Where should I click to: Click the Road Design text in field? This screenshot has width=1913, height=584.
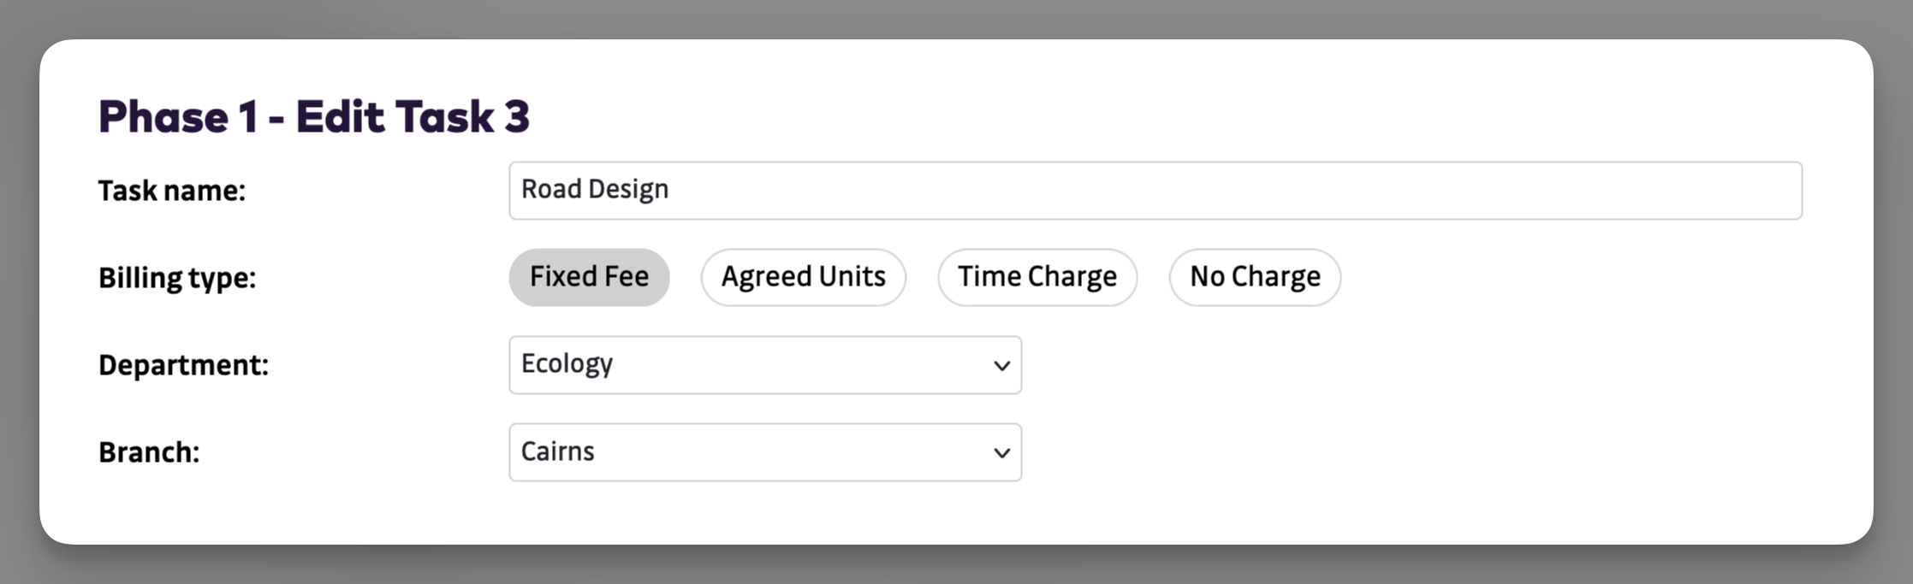[595, 190]
